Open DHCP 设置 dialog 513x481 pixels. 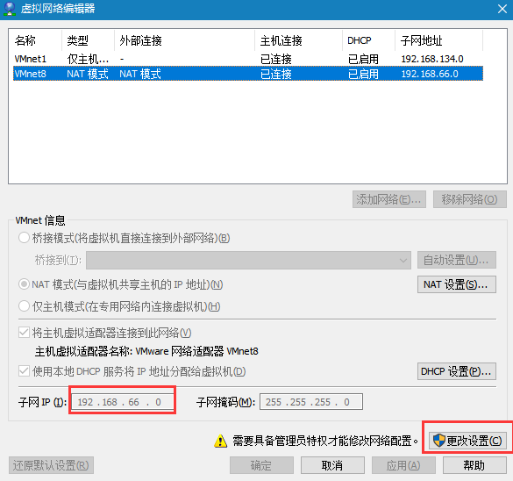[456, 371]
